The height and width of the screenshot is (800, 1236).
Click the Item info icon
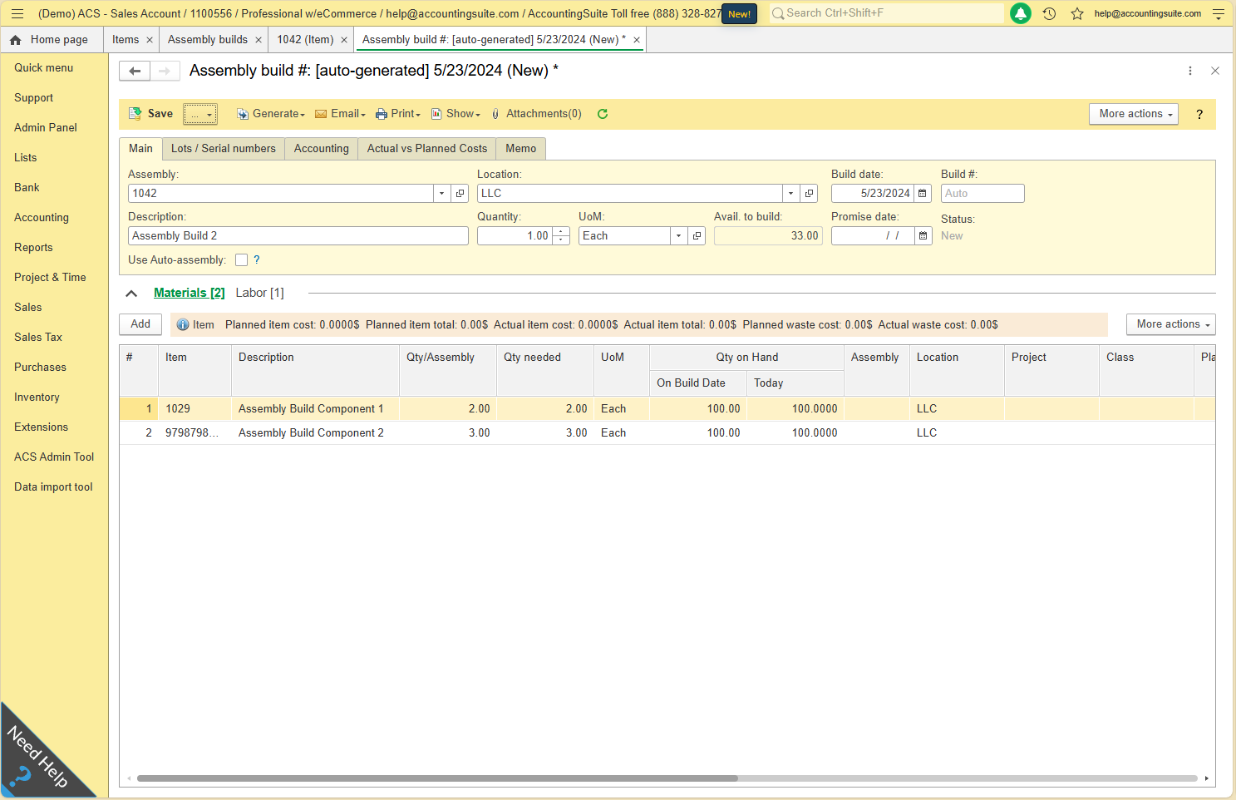click(x=183, y=324)
